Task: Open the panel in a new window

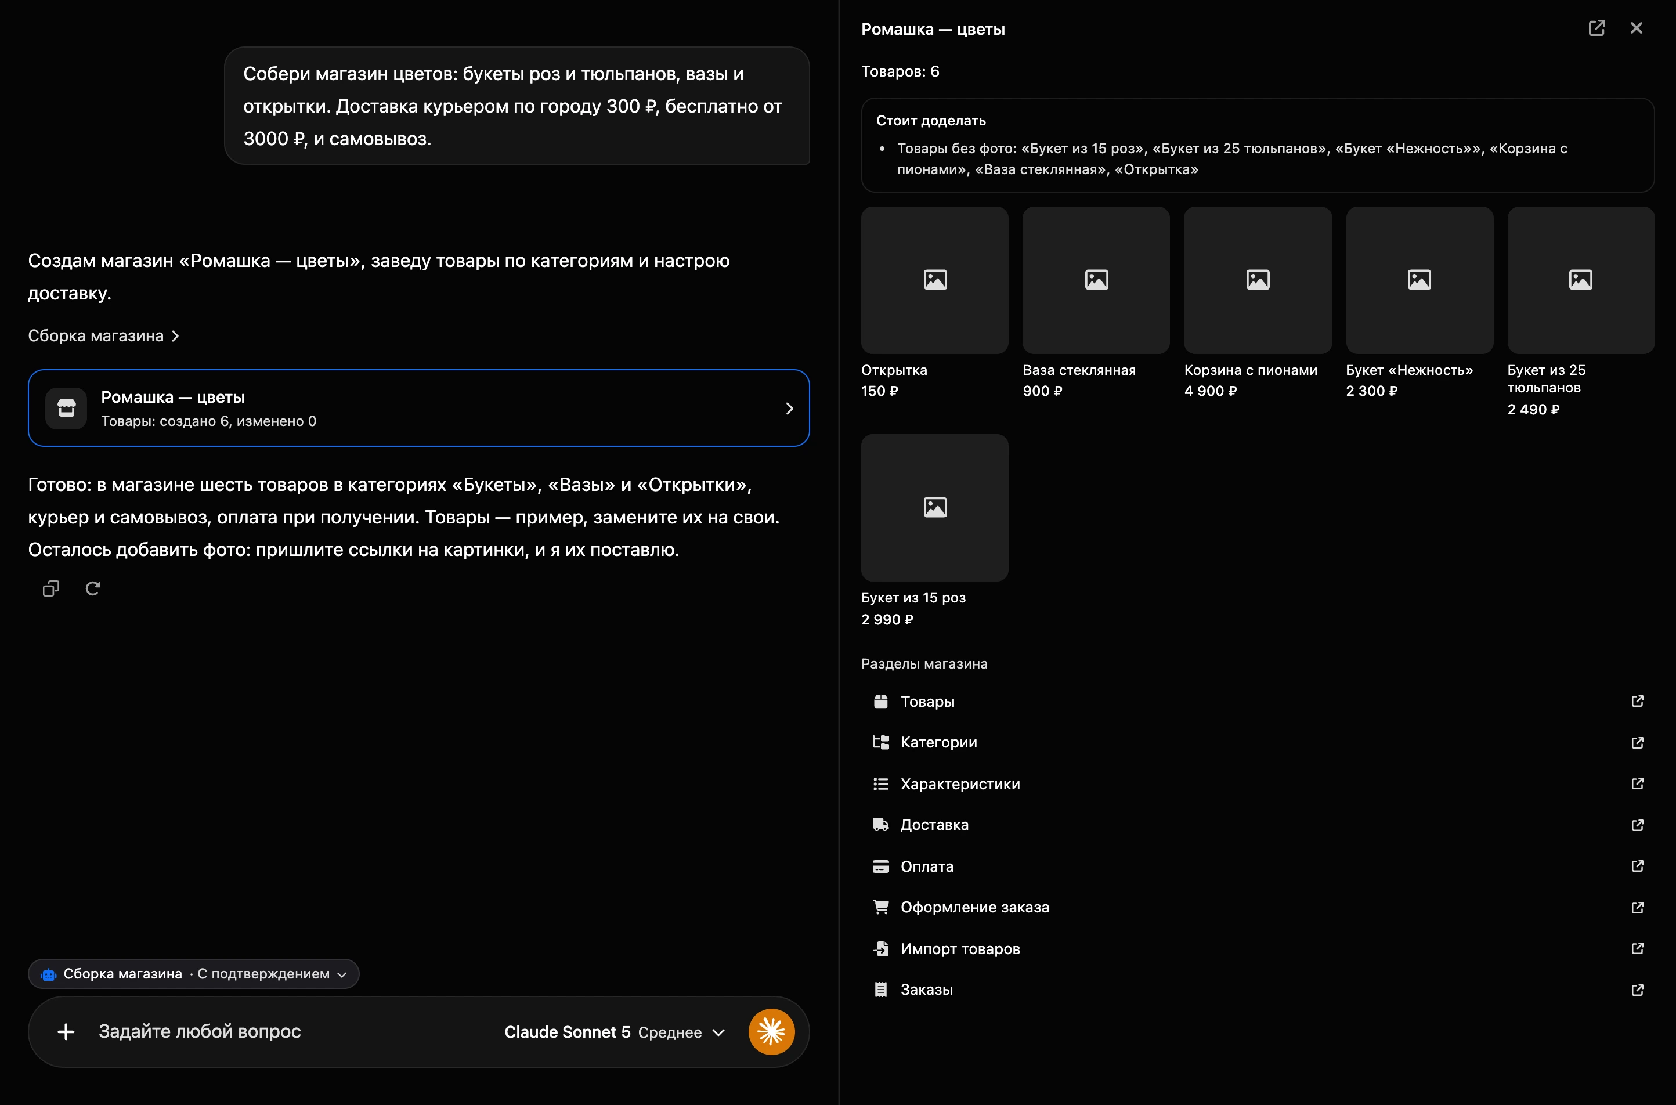Action: coord(1596,28)
